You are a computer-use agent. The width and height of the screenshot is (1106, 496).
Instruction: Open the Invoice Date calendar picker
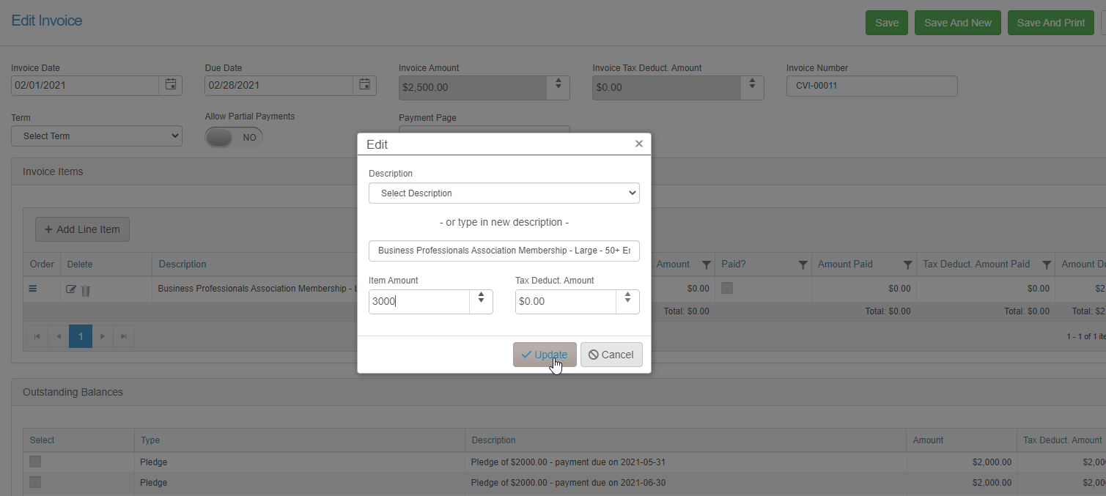[170, 85]
